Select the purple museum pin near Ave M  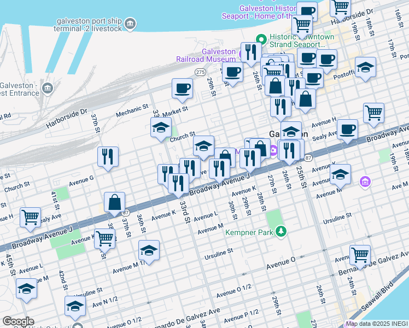pos(365,181)
